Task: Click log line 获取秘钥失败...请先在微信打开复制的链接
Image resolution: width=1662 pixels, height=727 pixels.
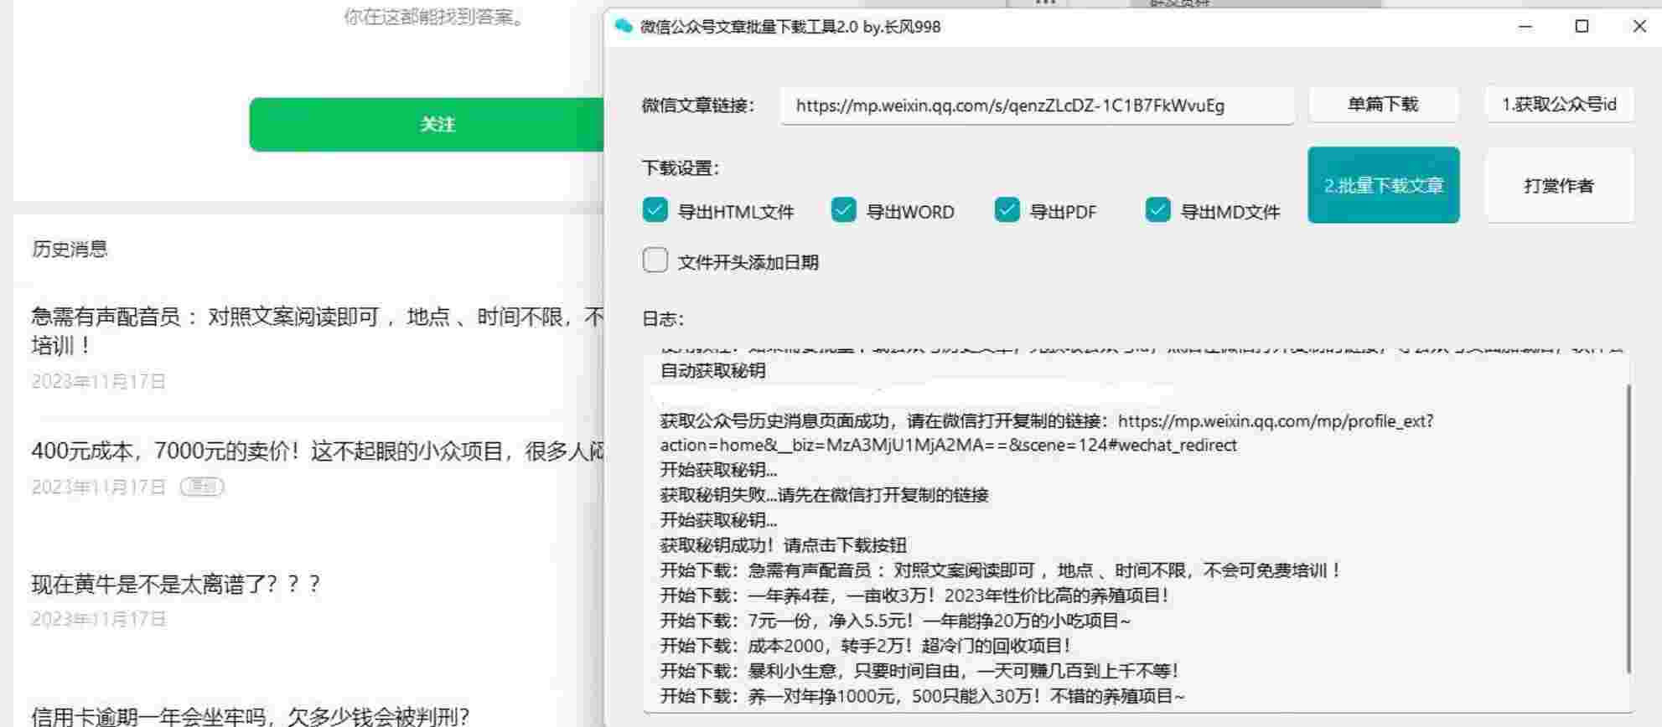Action: coord(824,495)
